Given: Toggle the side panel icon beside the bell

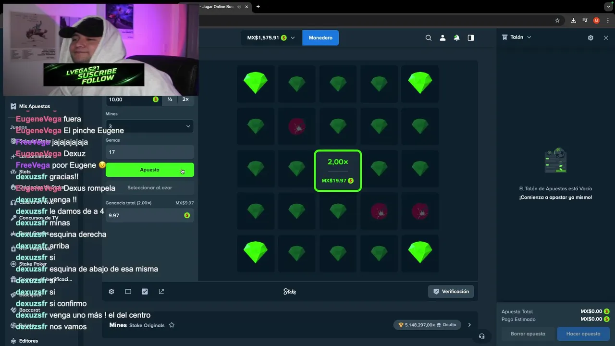Looking at the screenshot, I should pos(471,37).
